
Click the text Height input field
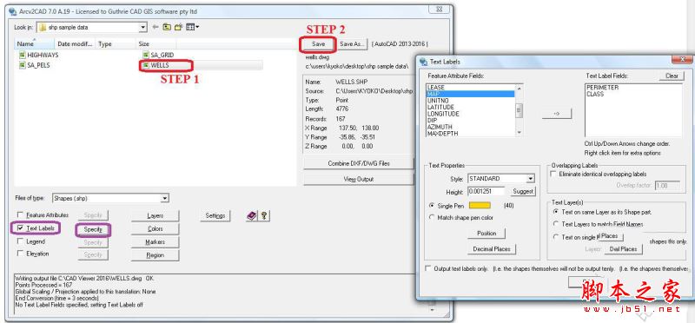point(486,191)
